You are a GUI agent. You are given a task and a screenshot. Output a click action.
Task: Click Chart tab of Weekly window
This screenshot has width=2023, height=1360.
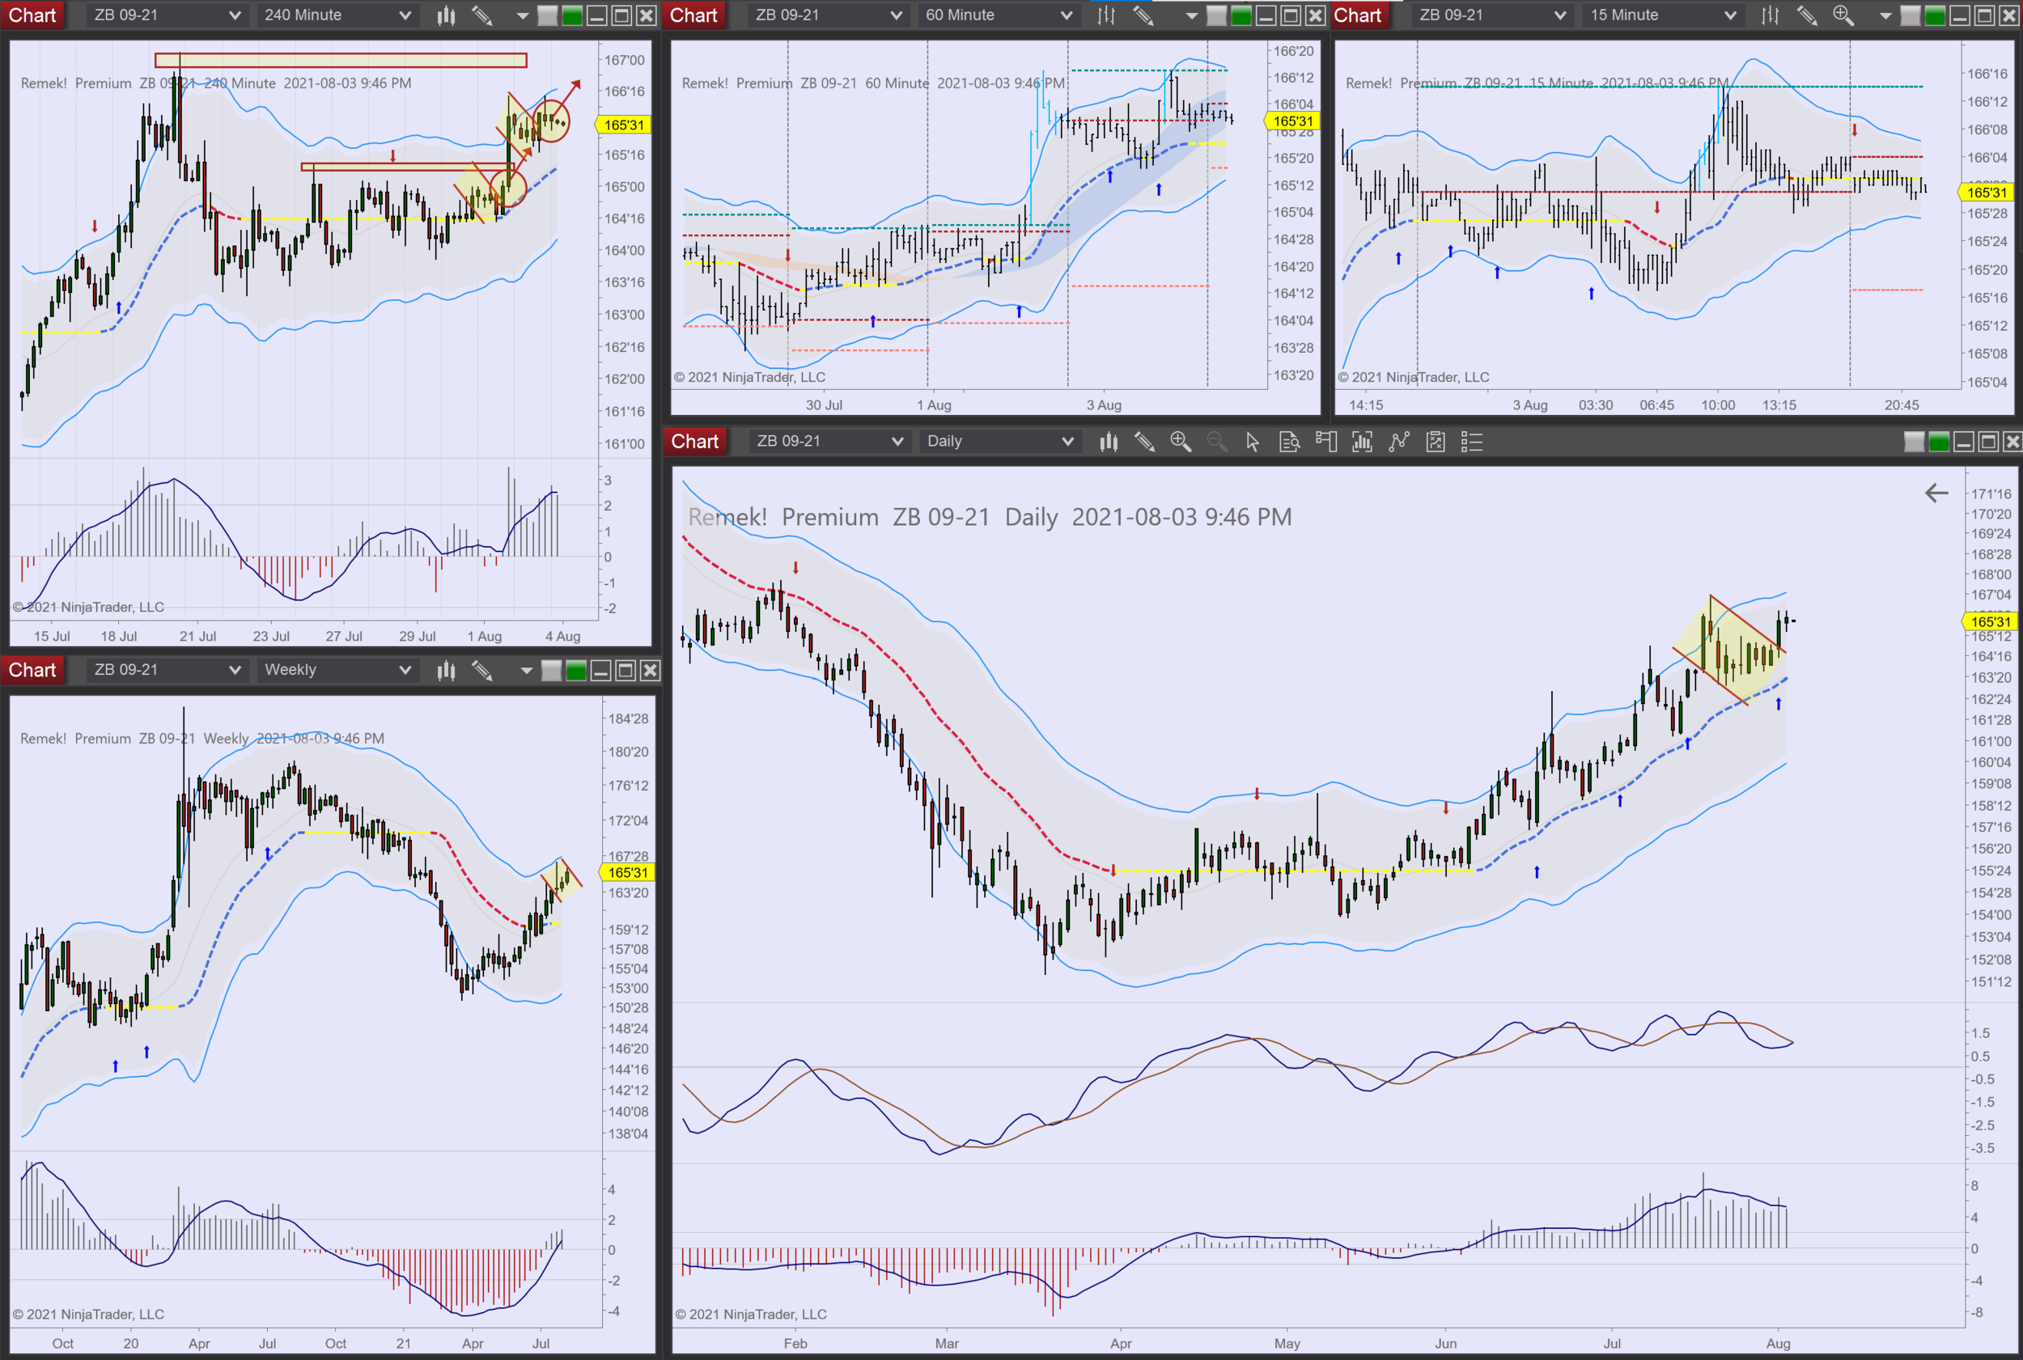point(32,671)
